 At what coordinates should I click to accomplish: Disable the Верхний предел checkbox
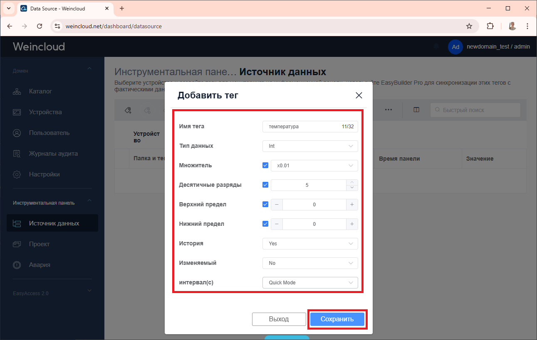[x=265, y=204]
